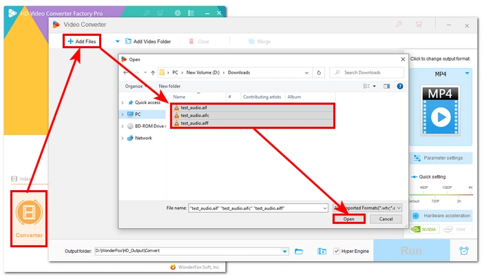Open the shopping cart icon in Video Converter
482x279 pixels.
pyautogui.click(x=419, y=24)
